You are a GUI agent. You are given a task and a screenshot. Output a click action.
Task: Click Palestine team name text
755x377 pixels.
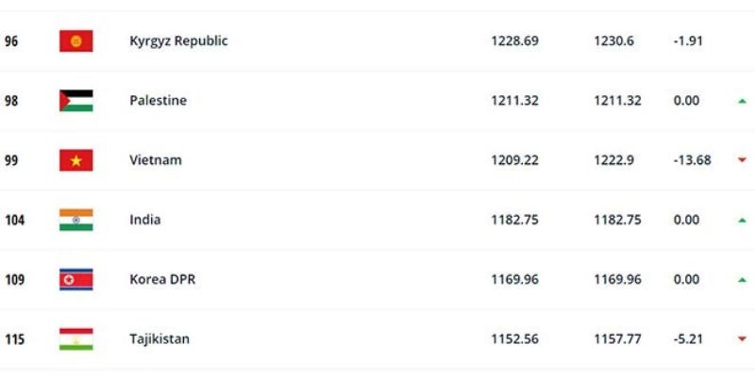click(x=158, y=101)
